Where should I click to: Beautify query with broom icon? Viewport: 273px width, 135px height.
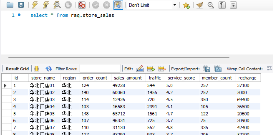(200, 5)
